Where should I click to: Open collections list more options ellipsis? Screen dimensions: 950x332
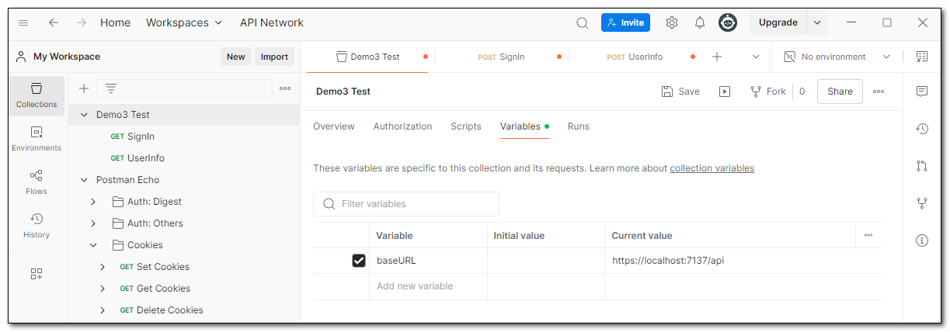pos(285,88)
